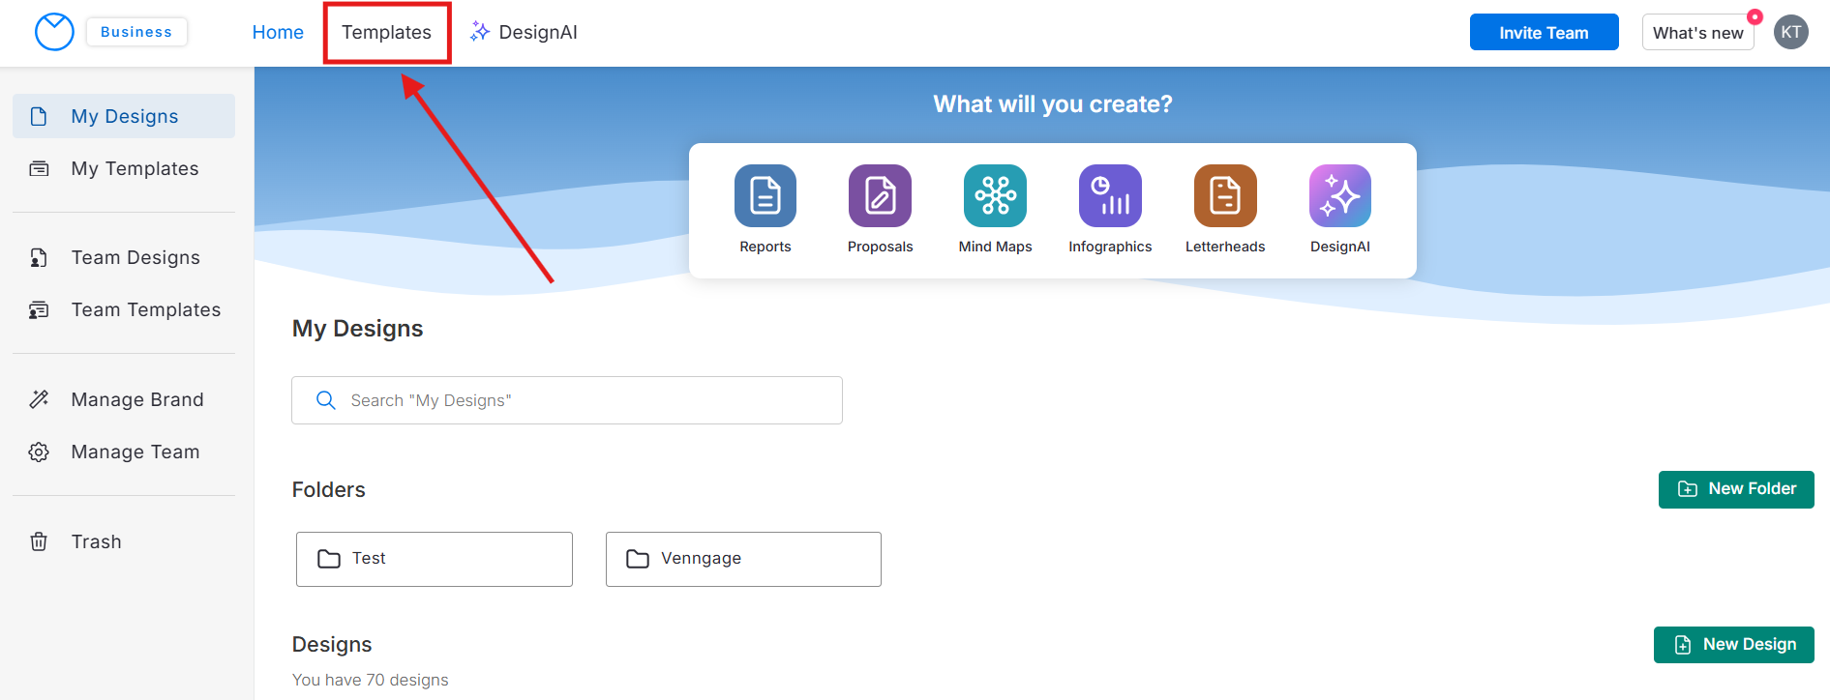The width and height of the screenshot is (1830, 700).
Task: Open DesignAI from the top navigation
Action: point(524,33)
